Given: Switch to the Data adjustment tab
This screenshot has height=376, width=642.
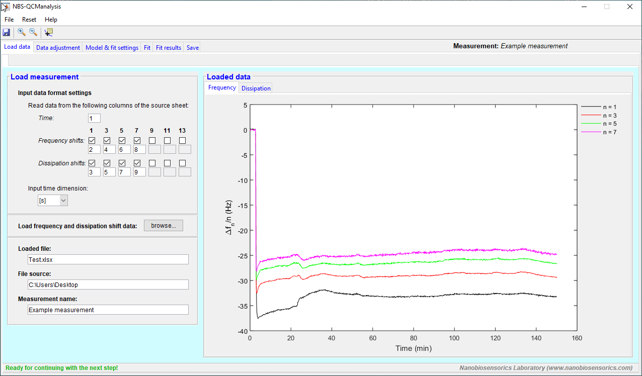Looking at the screenshot, I should (58, 48).
